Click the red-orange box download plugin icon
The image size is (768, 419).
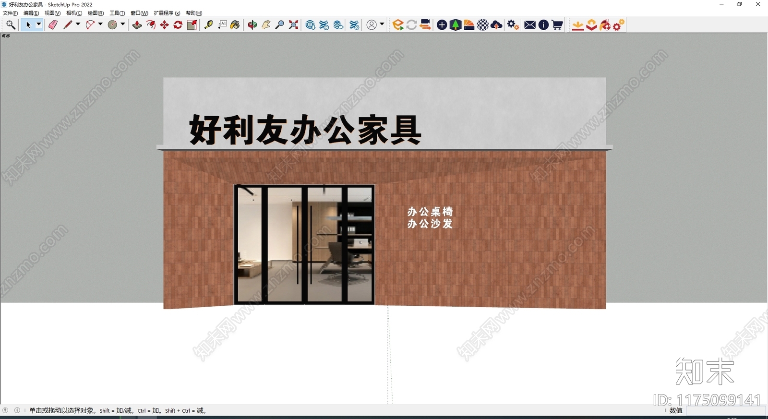coord(591,25)
